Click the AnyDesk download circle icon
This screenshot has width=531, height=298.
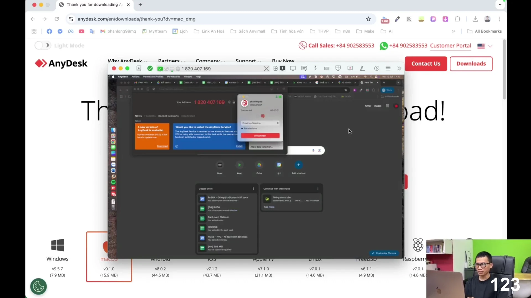click(377, 68)
